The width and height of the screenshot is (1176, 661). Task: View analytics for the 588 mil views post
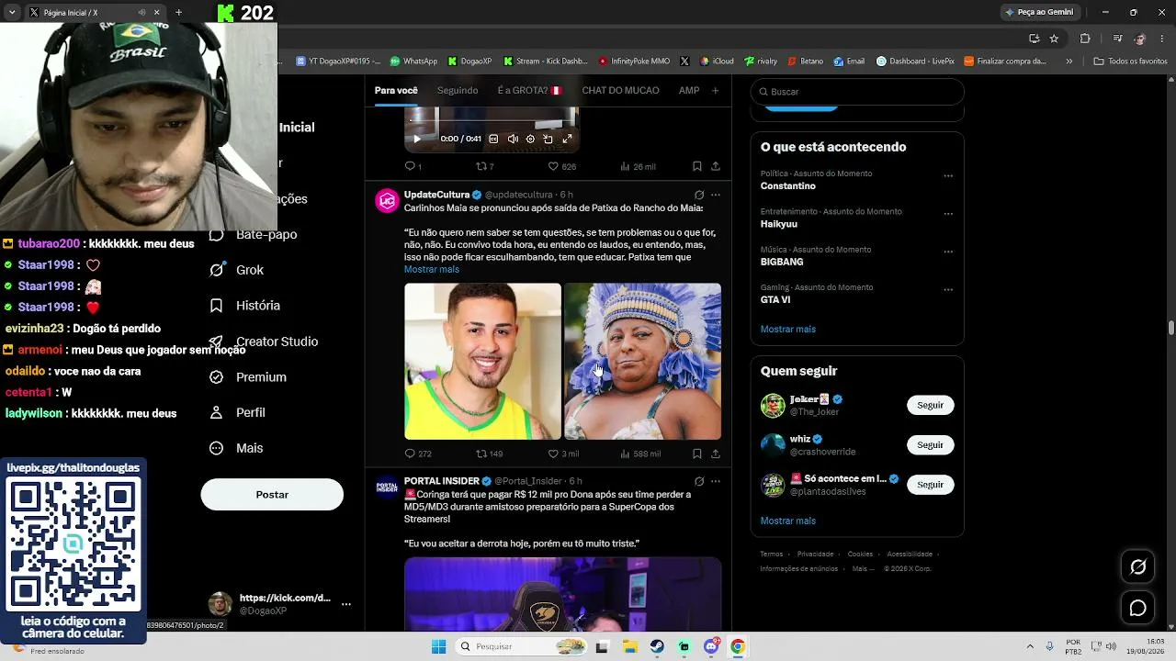point(640,454)
